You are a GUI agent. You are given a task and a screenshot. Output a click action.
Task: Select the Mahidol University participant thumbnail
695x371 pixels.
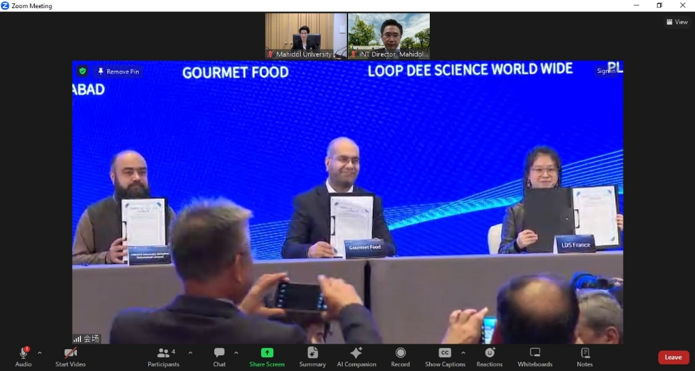(x=306, y=36)
